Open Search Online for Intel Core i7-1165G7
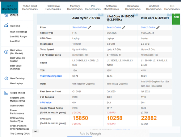This screenshot has width=181, height=137. [x=114, y=28]
